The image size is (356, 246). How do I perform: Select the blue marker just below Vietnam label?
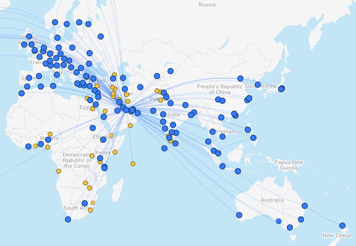coord(222,137)
